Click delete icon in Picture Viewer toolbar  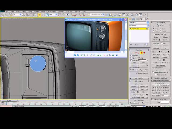tap(105, 55)
